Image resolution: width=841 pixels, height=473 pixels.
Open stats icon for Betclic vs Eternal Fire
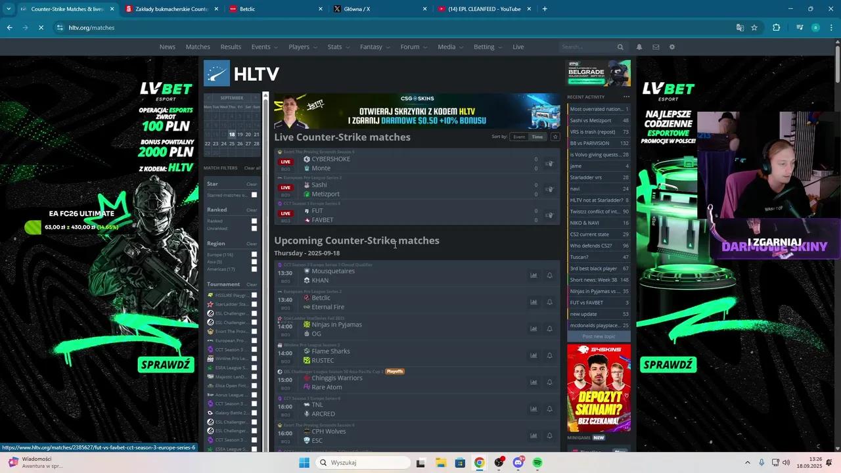[x=534, y=302]
